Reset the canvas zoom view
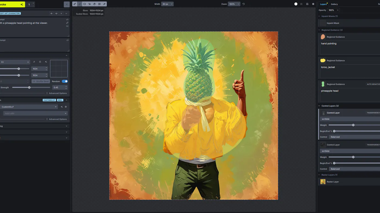Viewport: 380px width, 213px height. click(x=243, y=4)
